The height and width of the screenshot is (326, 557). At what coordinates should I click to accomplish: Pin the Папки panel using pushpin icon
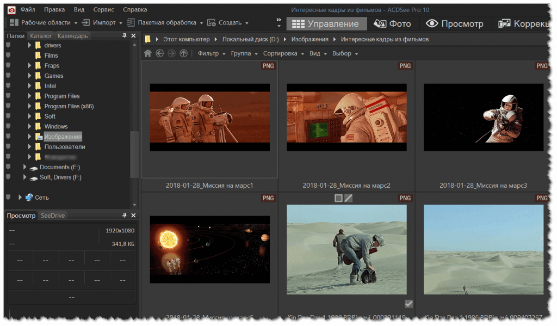(124, 36)
